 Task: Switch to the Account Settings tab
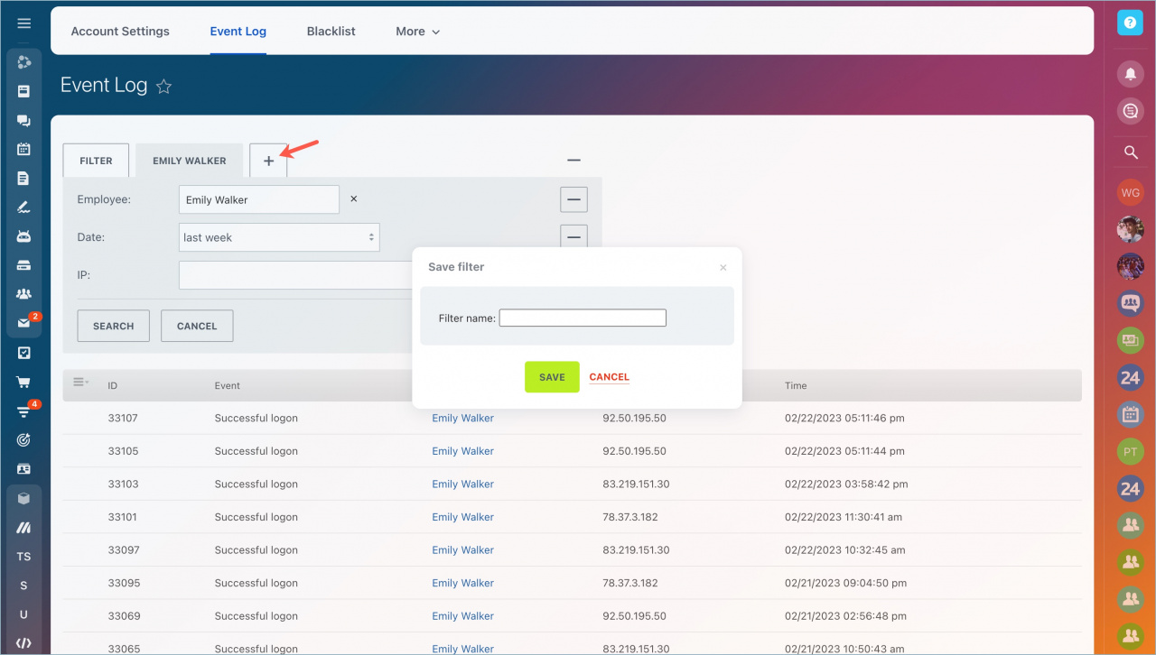click(x=120, y=31)
